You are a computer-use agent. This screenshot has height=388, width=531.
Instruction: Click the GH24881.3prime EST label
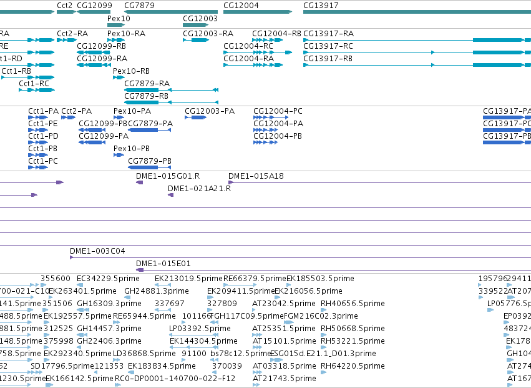point(157,291)
